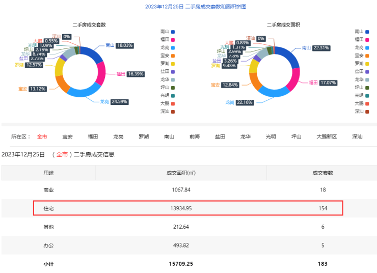Switch to the 前海 district tab
The image size is (377, 273).
[x=195, y=137]
